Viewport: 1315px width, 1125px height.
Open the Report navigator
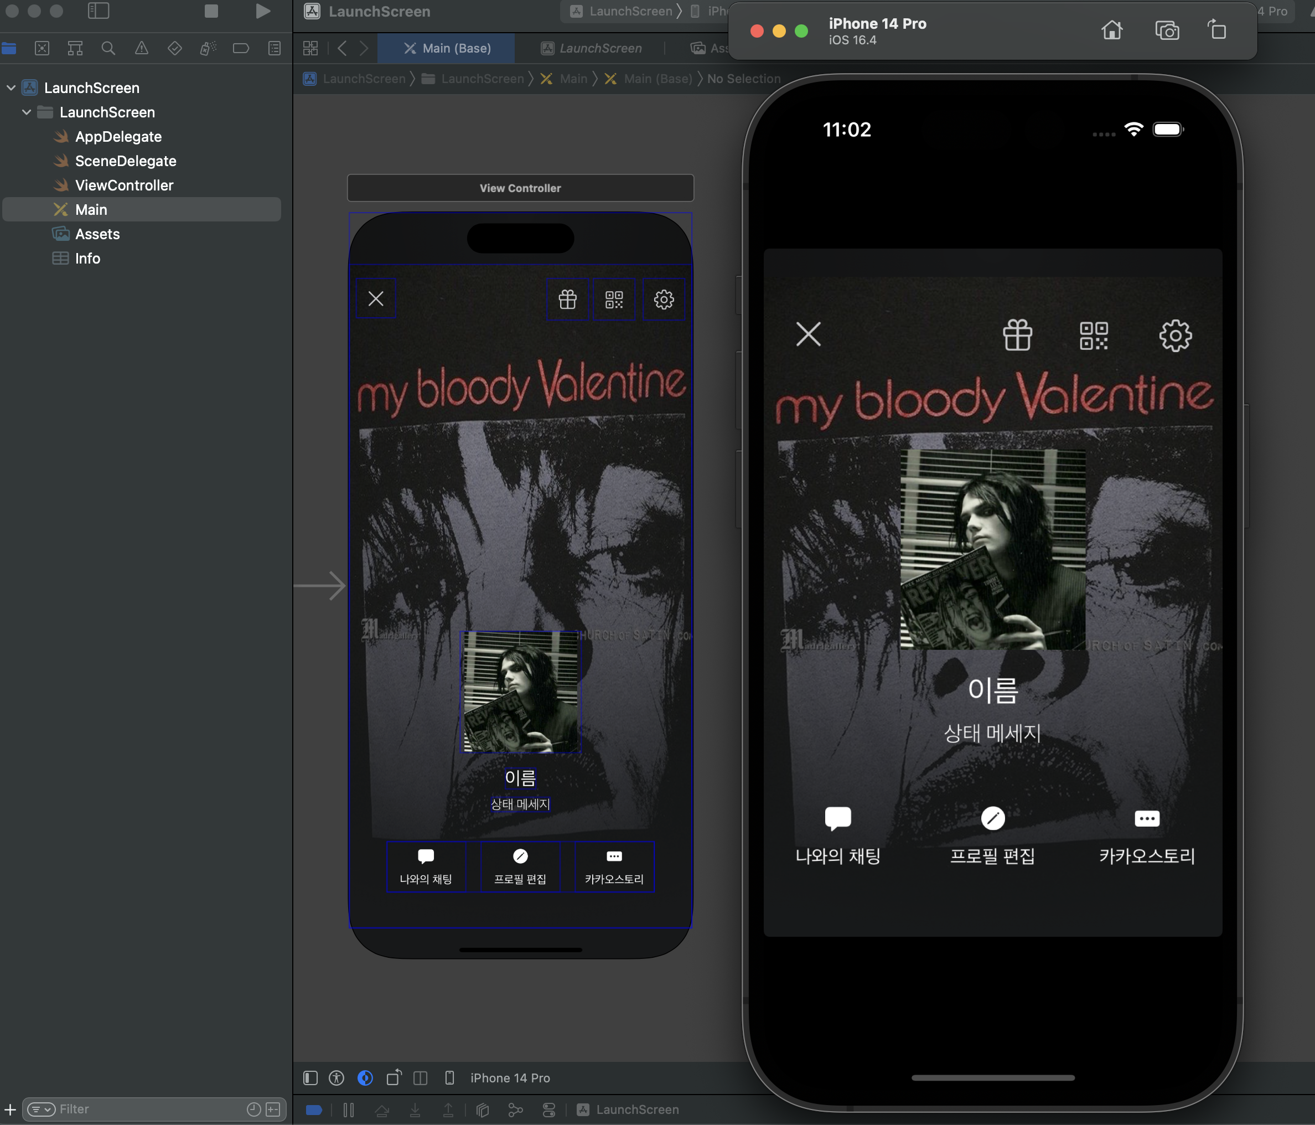pos(274,48)
